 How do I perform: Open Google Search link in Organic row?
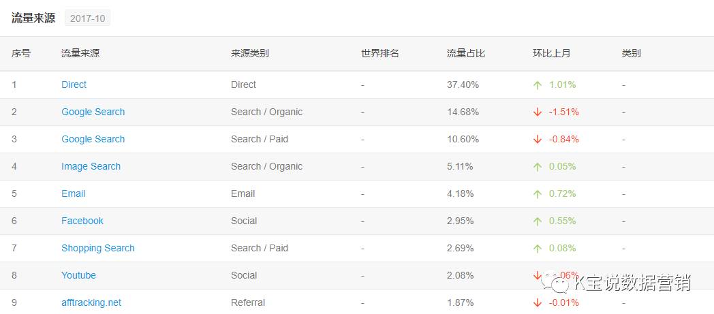[93, 112]
